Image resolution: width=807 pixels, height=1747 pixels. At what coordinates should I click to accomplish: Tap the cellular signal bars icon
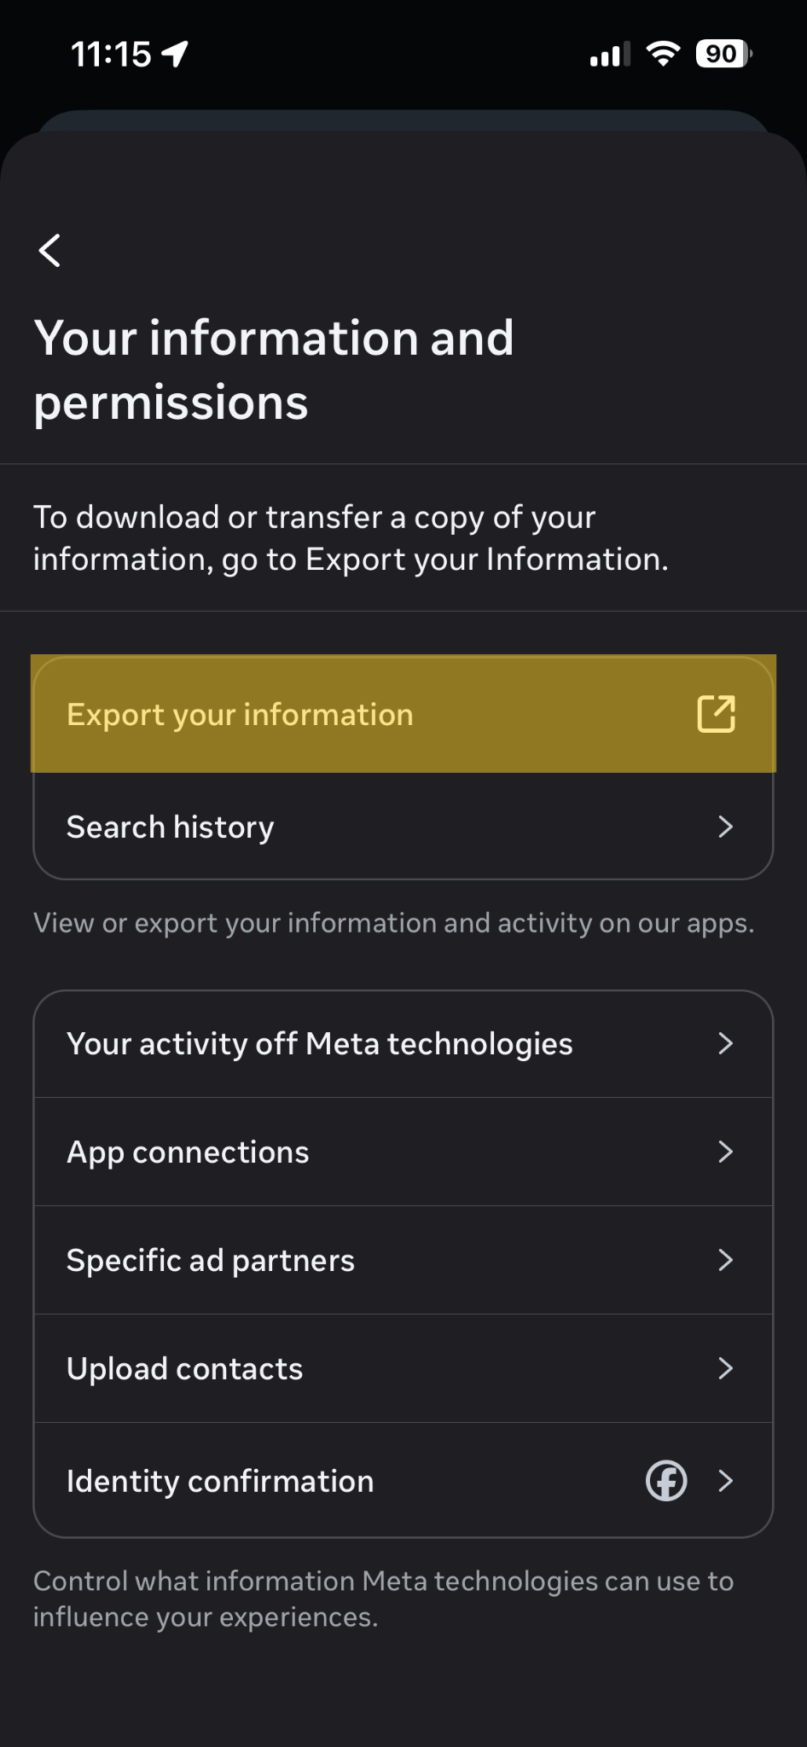610,54
